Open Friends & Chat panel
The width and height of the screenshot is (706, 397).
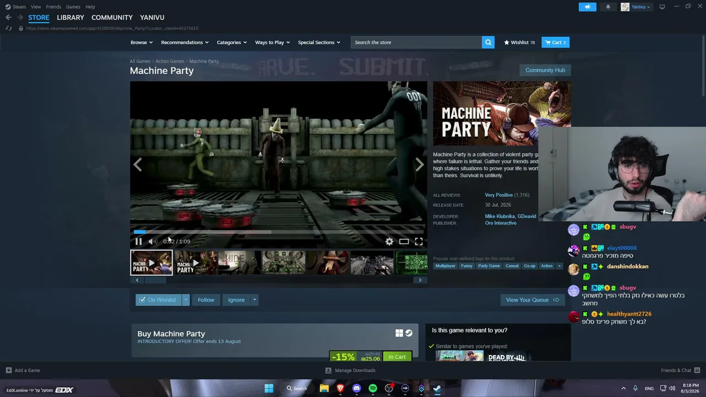click(680, 371)
